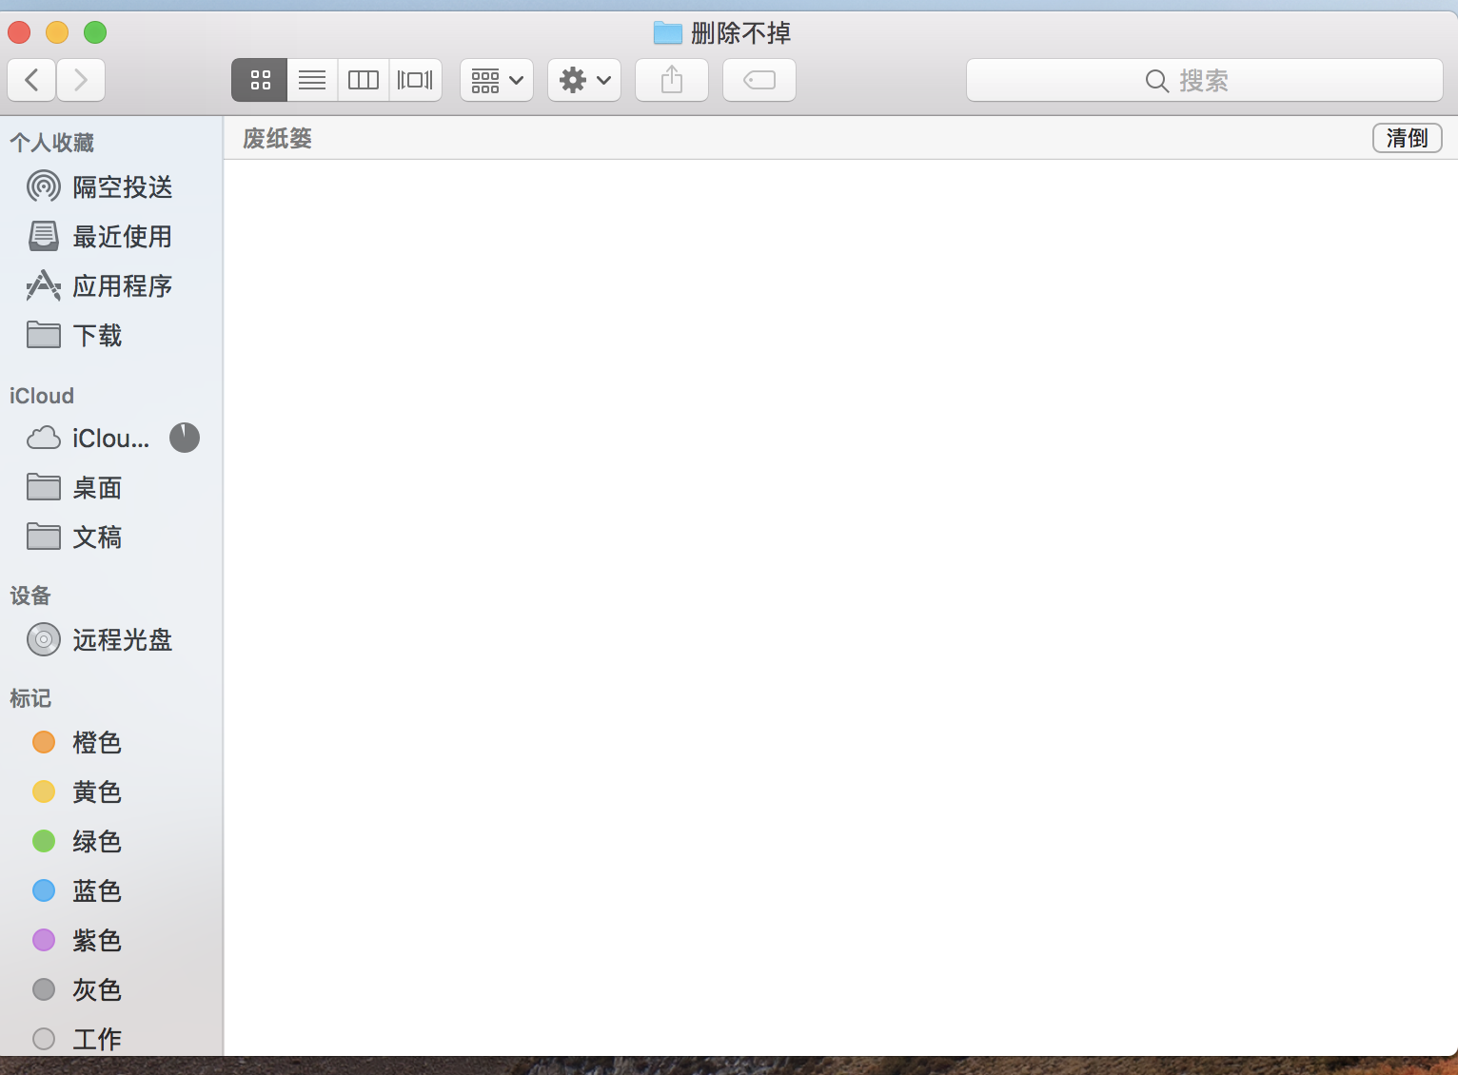Viewport: 1458px width, 1075px height.
Task: Open the gear action menu
Action: (584, 80)
